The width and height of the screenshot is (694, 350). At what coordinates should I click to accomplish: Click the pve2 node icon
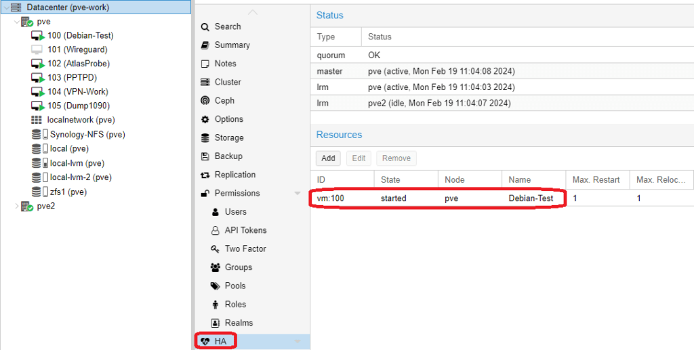coord(27,206)
